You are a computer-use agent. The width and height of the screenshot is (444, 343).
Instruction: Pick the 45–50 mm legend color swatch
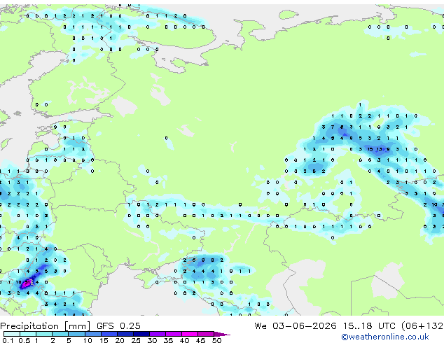[x=206, y=334]
